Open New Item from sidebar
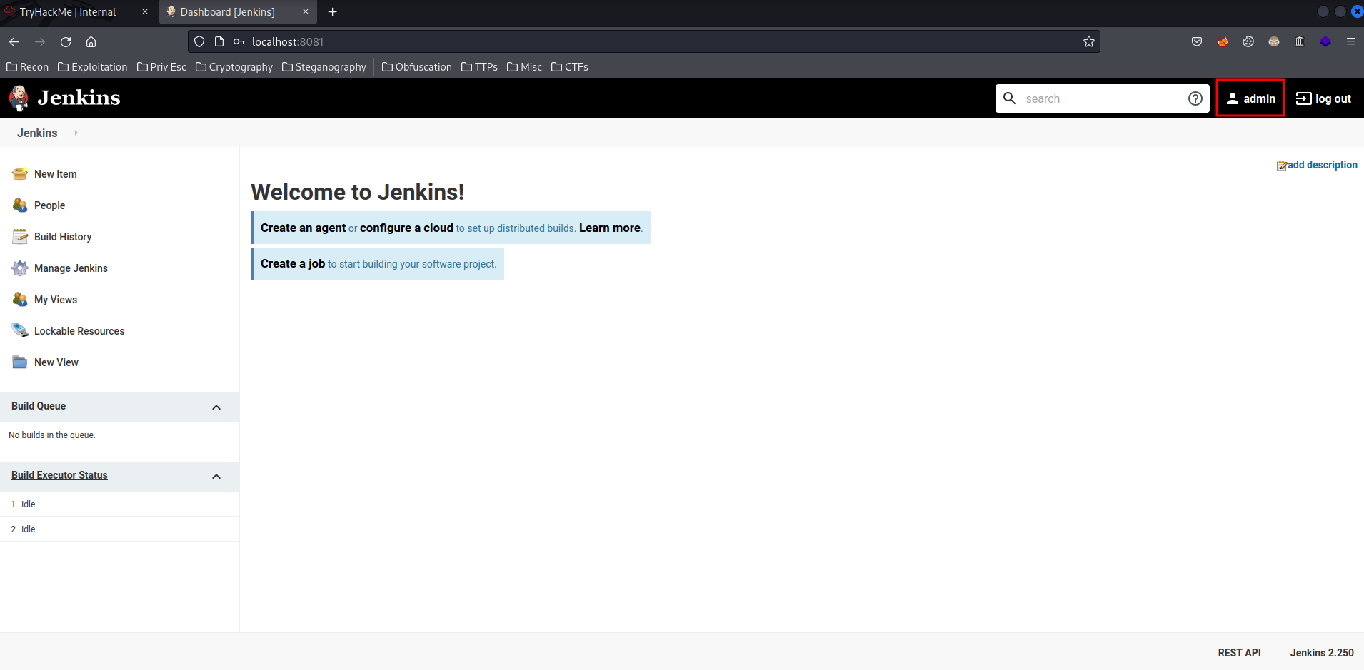The image size is (1364, 670). pyautogui.click(x=55, y=174)
